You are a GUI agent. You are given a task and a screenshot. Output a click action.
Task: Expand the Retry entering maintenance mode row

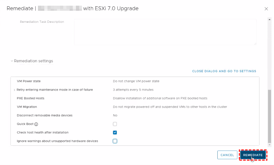click(15, 90)
